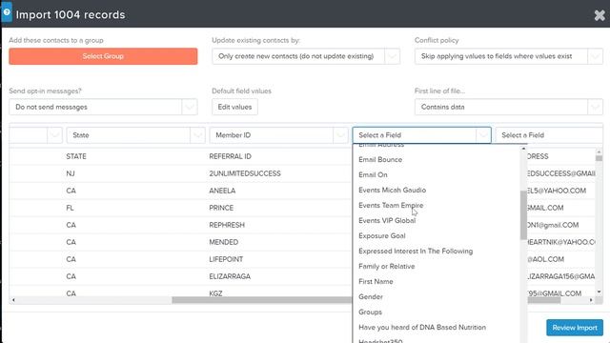
Task: Click the FL state cell
Action: point(70,208)
